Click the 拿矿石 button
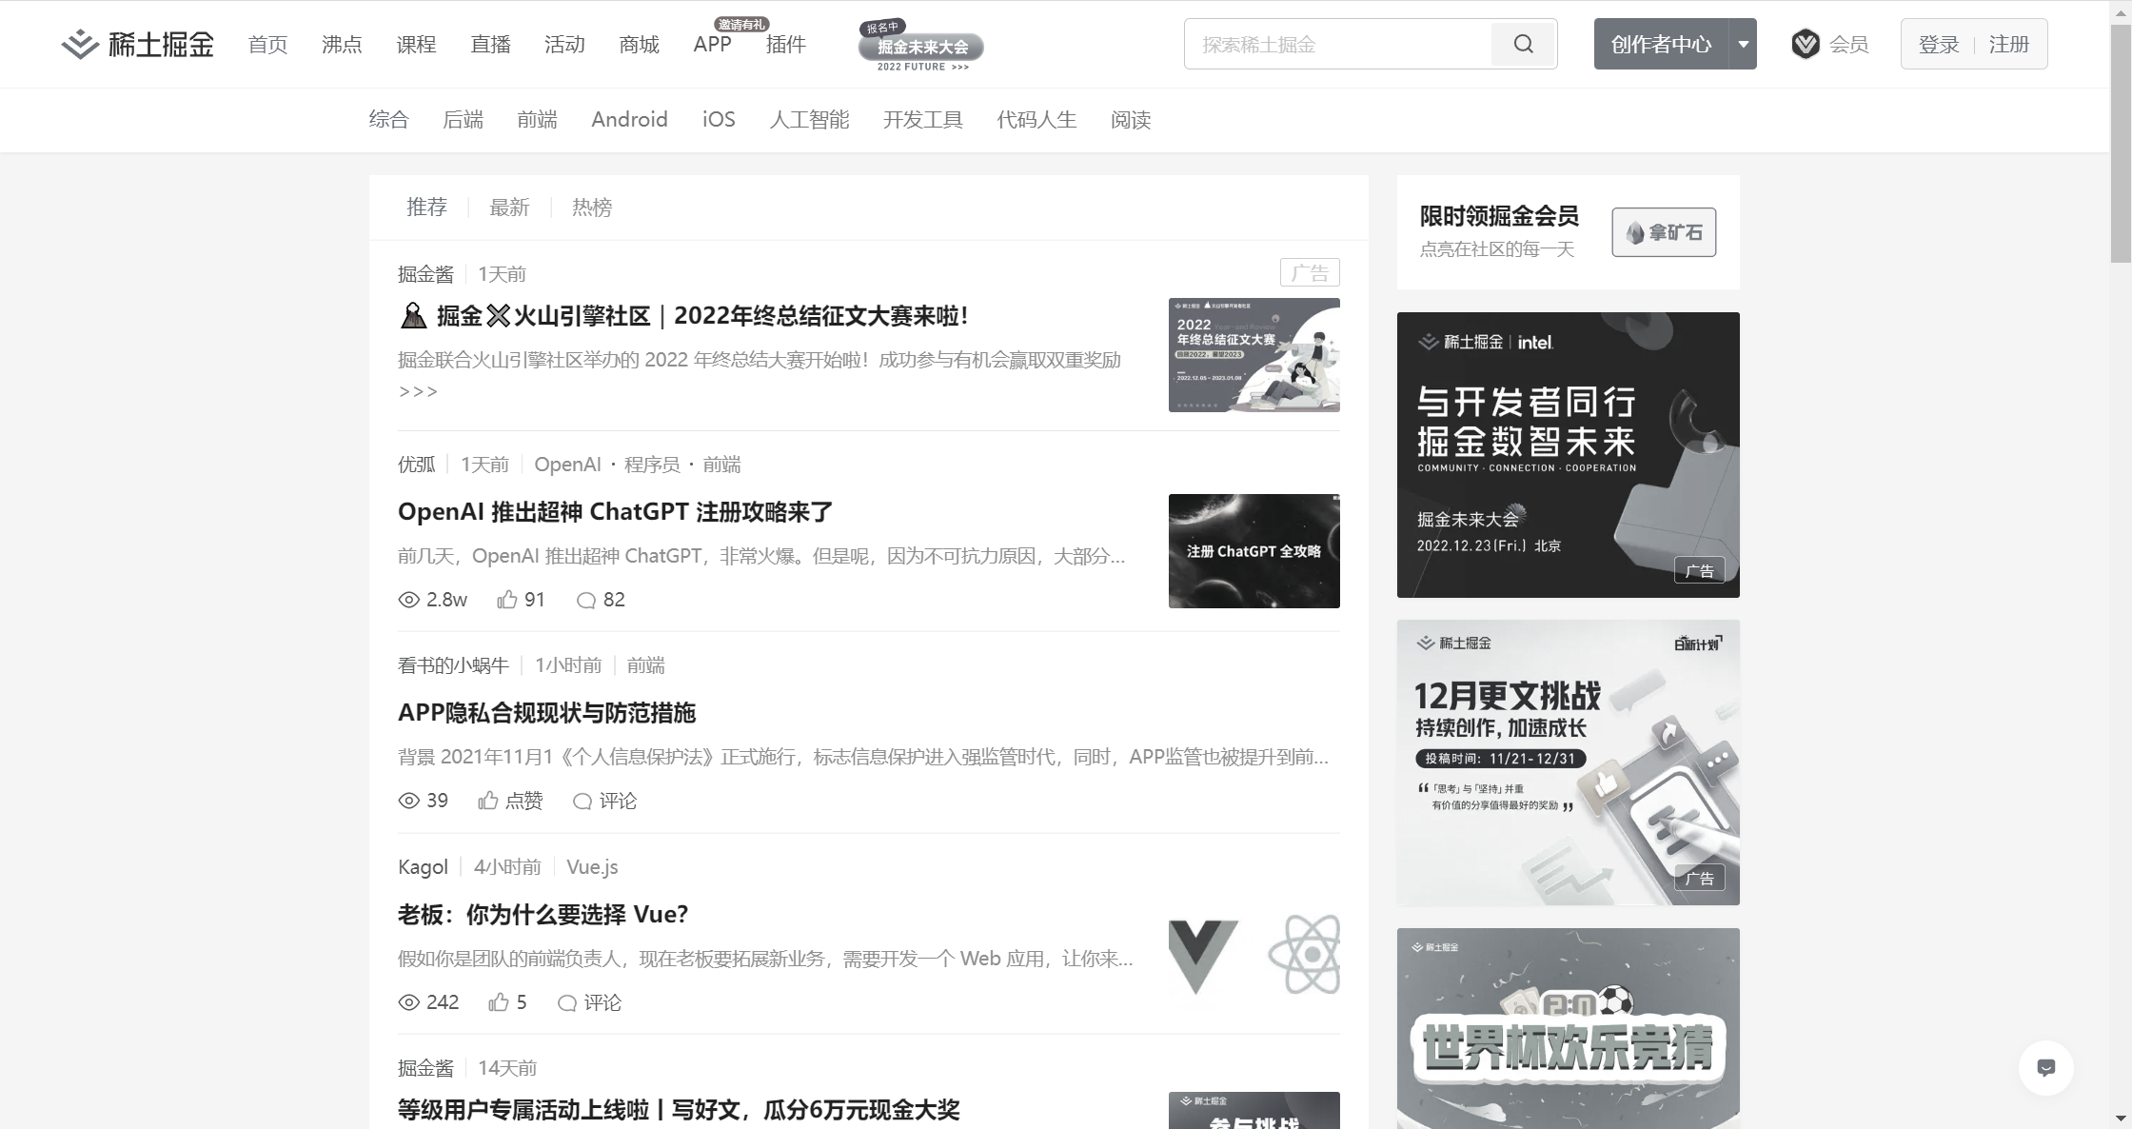2132x1129 pixels. (1664, 232)
